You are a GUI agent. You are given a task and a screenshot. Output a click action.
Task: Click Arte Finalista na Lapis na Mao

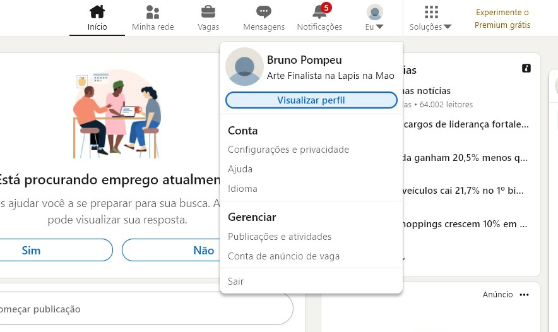[x=331, y=76]
